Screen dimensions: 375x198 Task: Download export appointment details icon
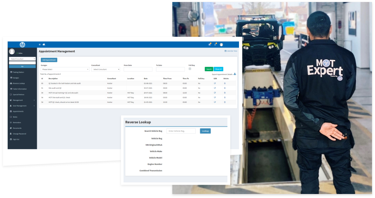click(235, 74)
